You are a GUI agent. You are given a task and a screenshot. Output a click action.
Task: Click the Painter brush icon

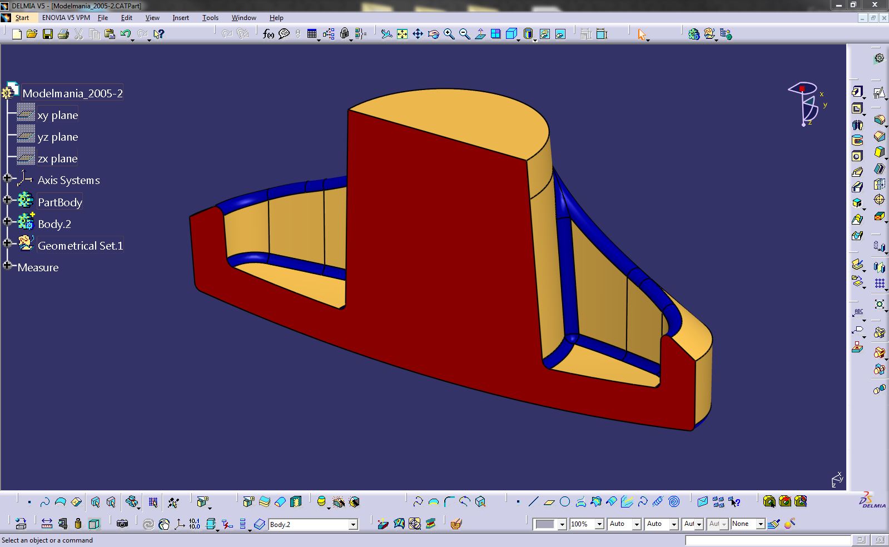pos(773,524)
